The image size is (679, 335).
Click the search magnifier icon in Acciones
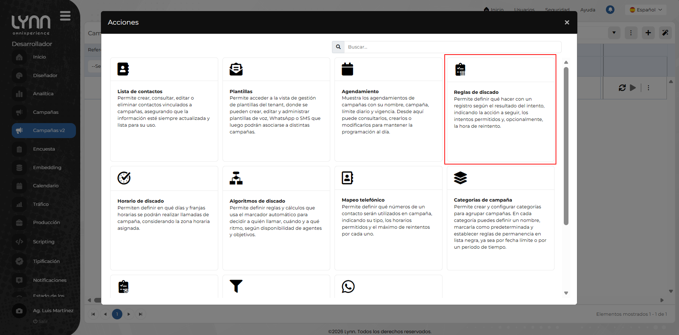point(338,47)
